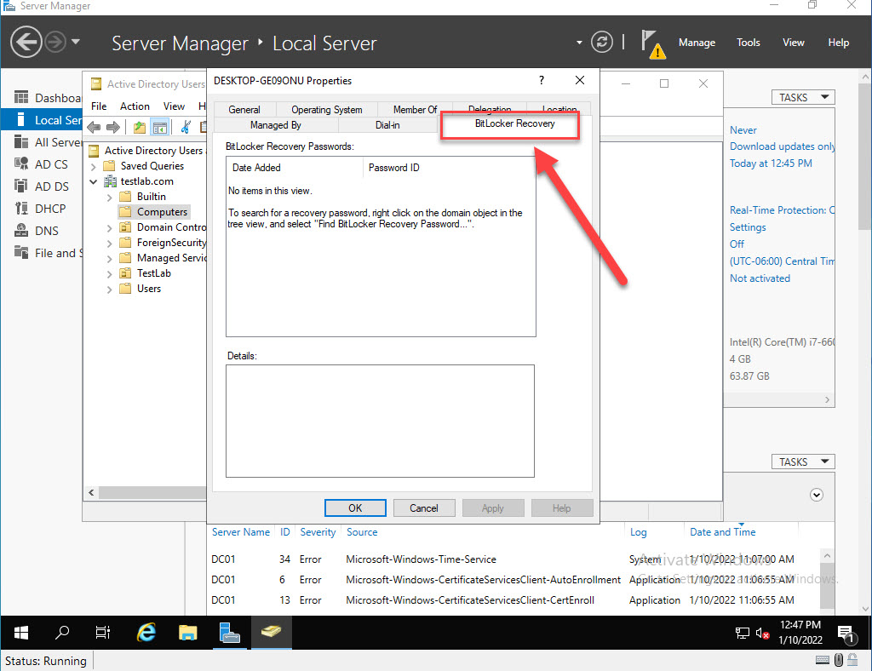The image size is (872, 671).
Task: Open the Action Center notification icon
Action: (846, 633)
